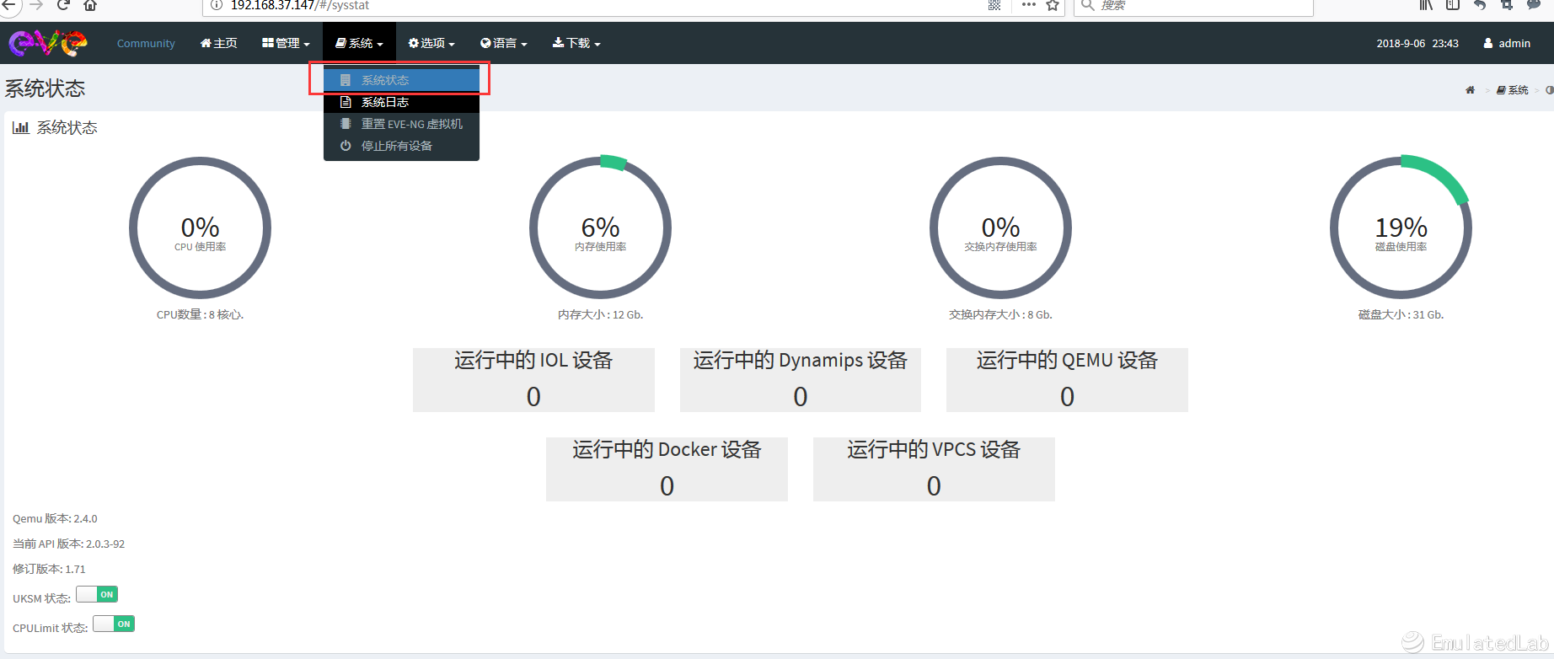This screenshot has width=1554, height=659.
Task: Open the admin user menu
Action: click(x=1507, y=43)
